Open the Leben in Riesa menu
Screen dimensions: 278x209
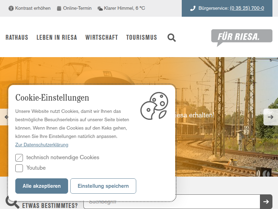(57, 38)
